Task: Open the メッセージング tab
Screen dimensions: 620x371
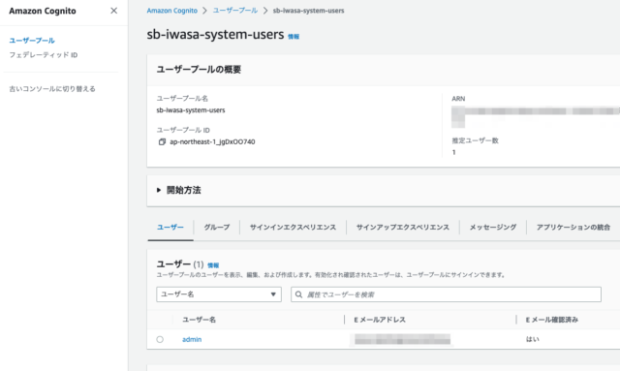Action: coord(493,227)
